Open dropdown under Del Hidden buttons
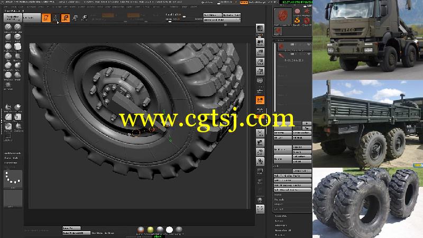 pos(222,20)
